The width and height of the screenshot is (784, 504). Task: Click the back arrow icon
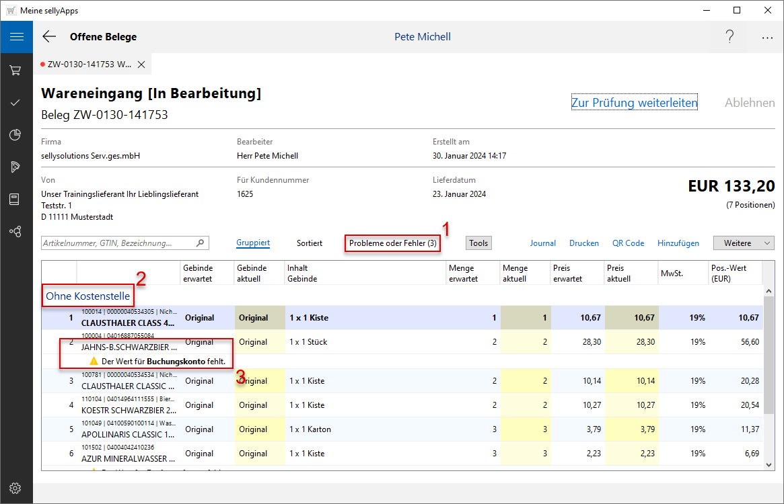coord(49,37)
